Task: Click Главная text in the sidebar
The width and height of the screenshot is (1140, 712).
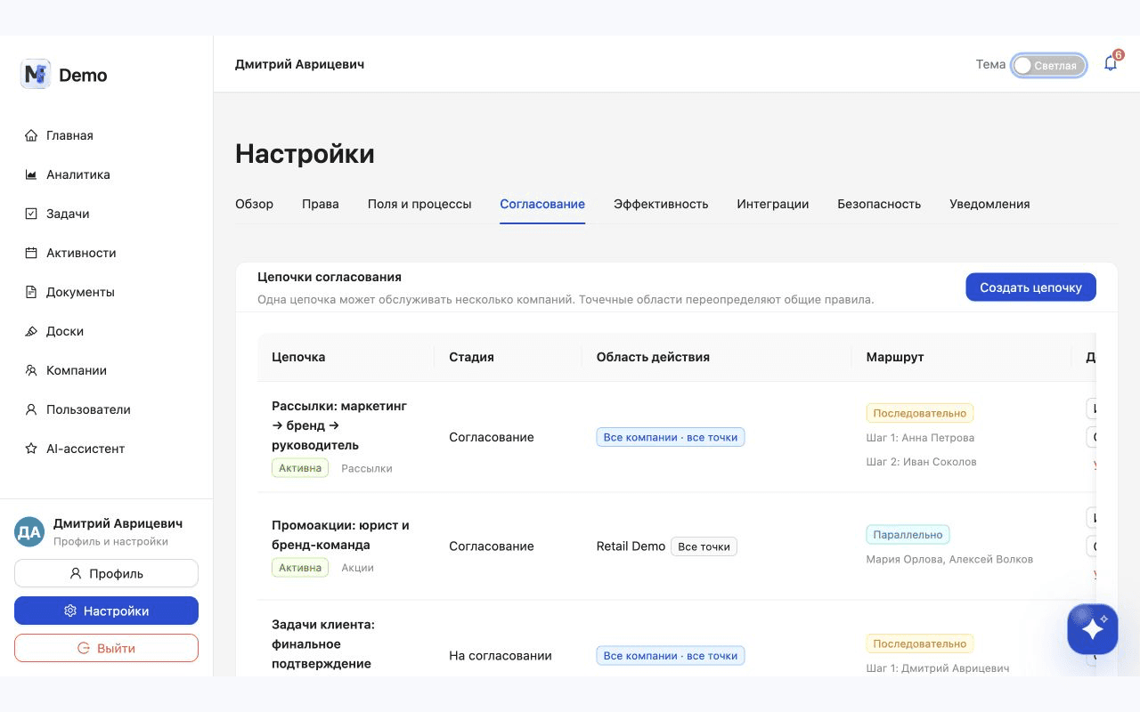Action: point(69,135)
